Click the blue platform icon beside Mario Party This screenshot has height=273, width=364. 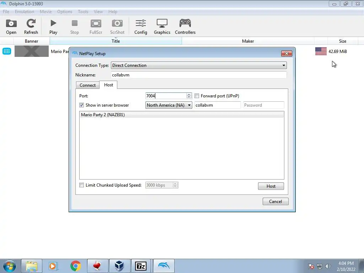click(x=7, y=51)
